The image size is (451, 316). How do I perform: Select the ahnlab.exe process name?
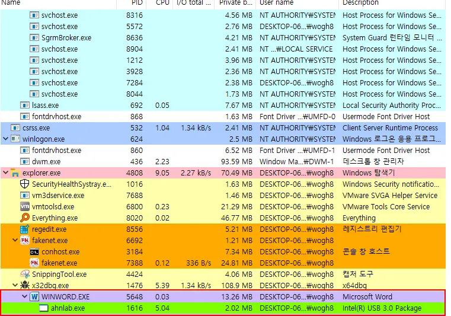pyautogui.click(x=68, y=308)
